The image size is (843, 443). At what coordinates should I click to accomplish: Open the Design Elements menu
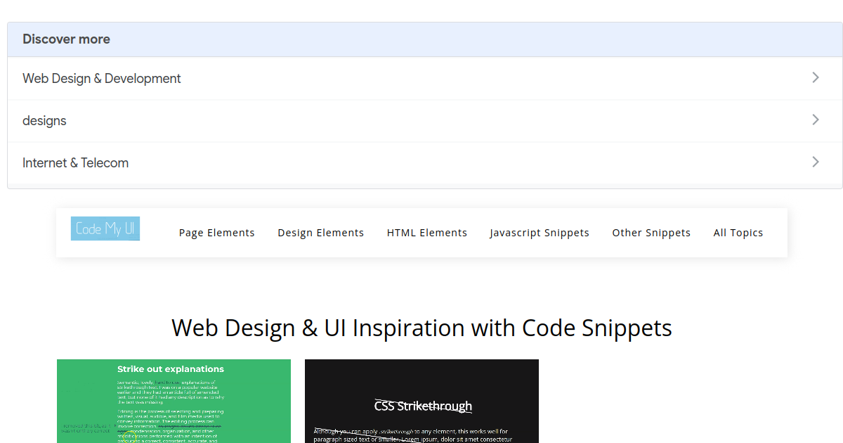pos(321,233)
